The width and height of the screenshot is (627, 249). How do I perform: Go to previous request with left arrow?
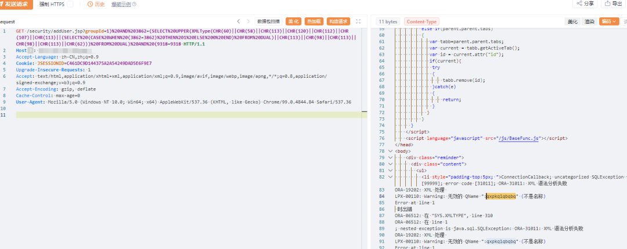239,21
